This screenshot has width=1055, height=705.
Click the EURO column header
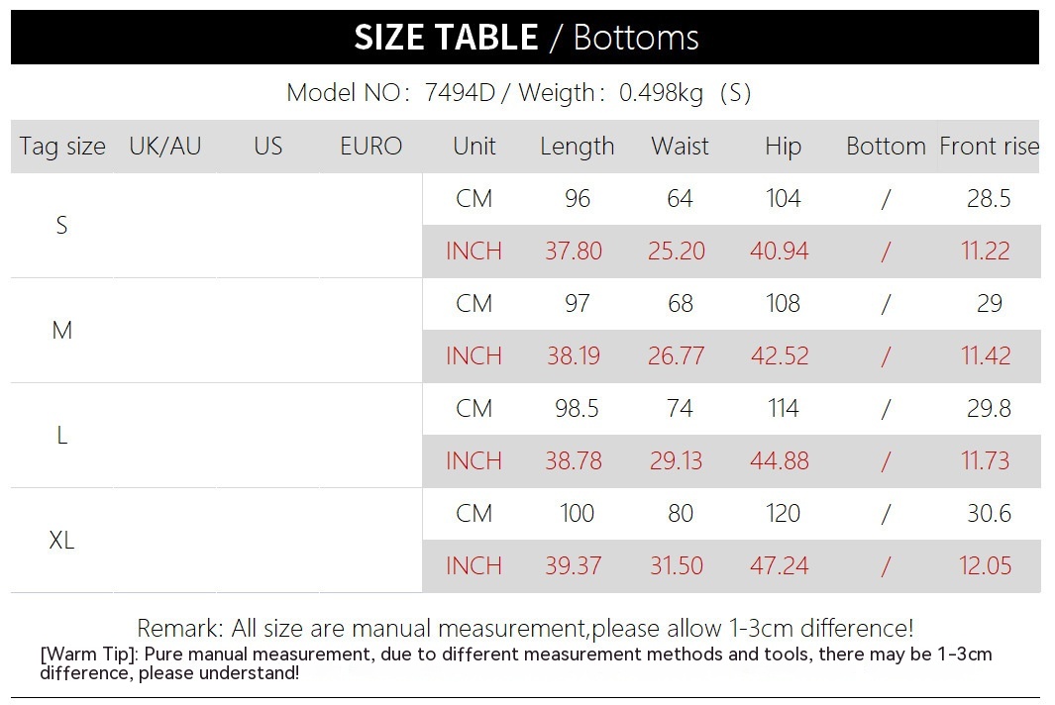tap(371, 147)
